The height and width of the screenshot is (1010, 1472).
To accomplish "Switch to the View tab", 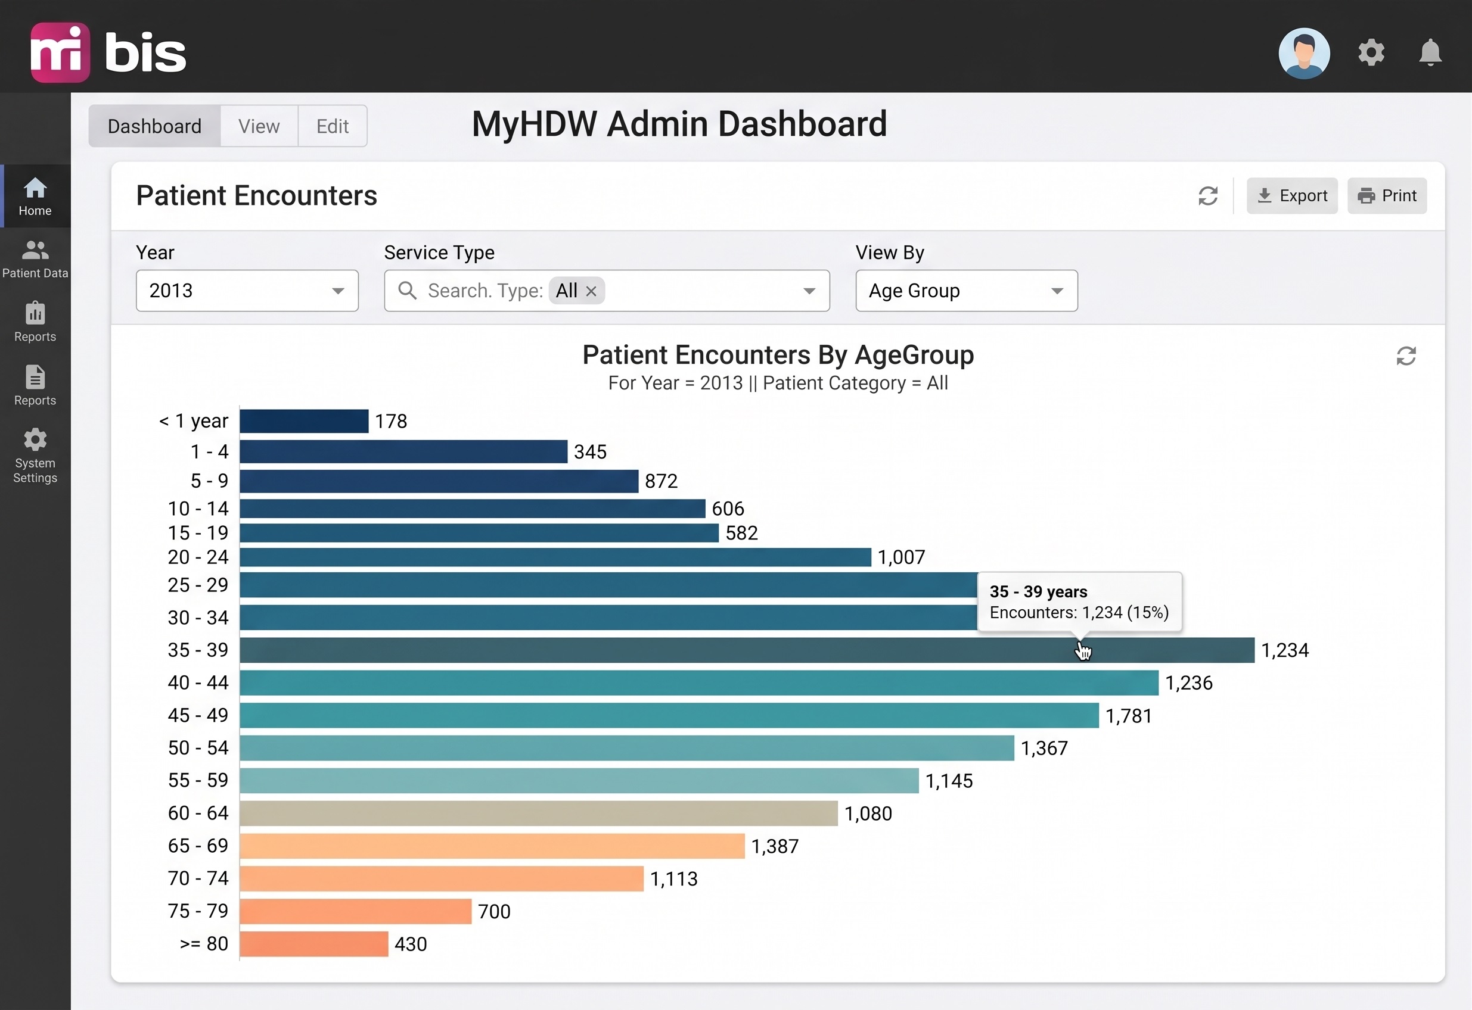I will (259, 127).
